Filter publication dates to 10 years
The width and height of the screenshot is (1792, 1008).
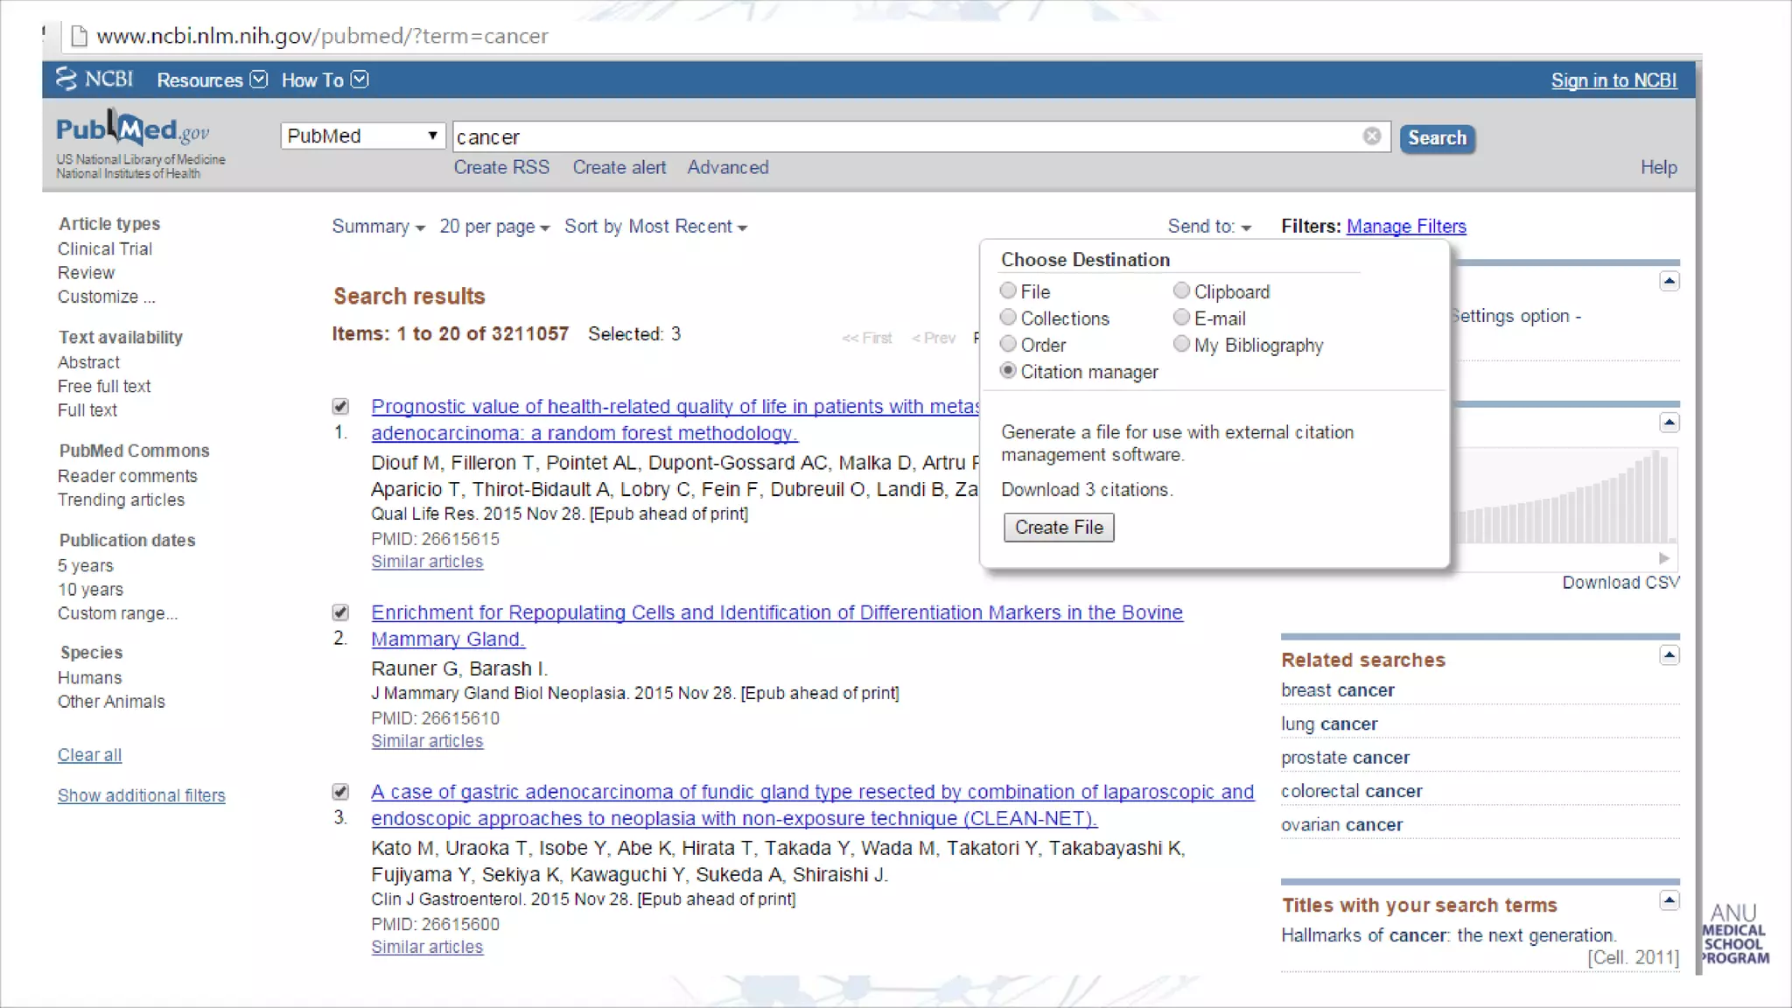90,590
